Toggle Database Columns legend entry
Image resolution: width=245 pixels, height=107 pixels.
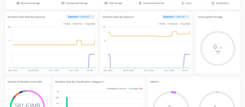[x=117, y=89]
